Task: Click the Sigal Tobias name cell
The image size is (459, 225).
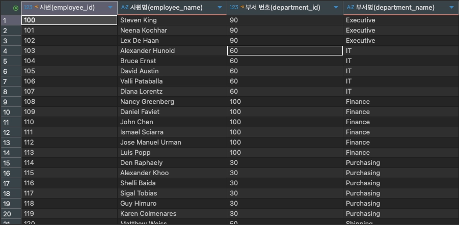Action: pos(172,193)
